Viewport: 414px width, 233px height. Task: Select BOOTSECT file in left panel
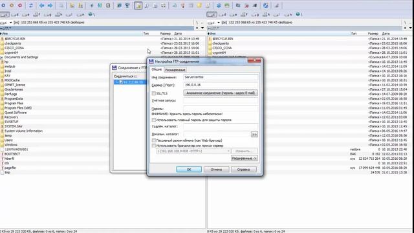point(12,154)
